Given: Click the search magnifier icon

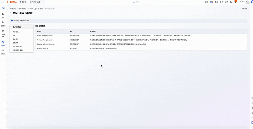Looking at the screenshot, I should point(134,2).
